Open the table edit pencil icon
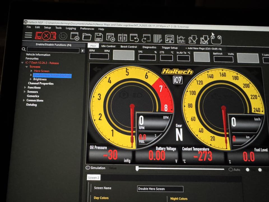Screen dimensions: 269x202 click(x=158, y=38)
